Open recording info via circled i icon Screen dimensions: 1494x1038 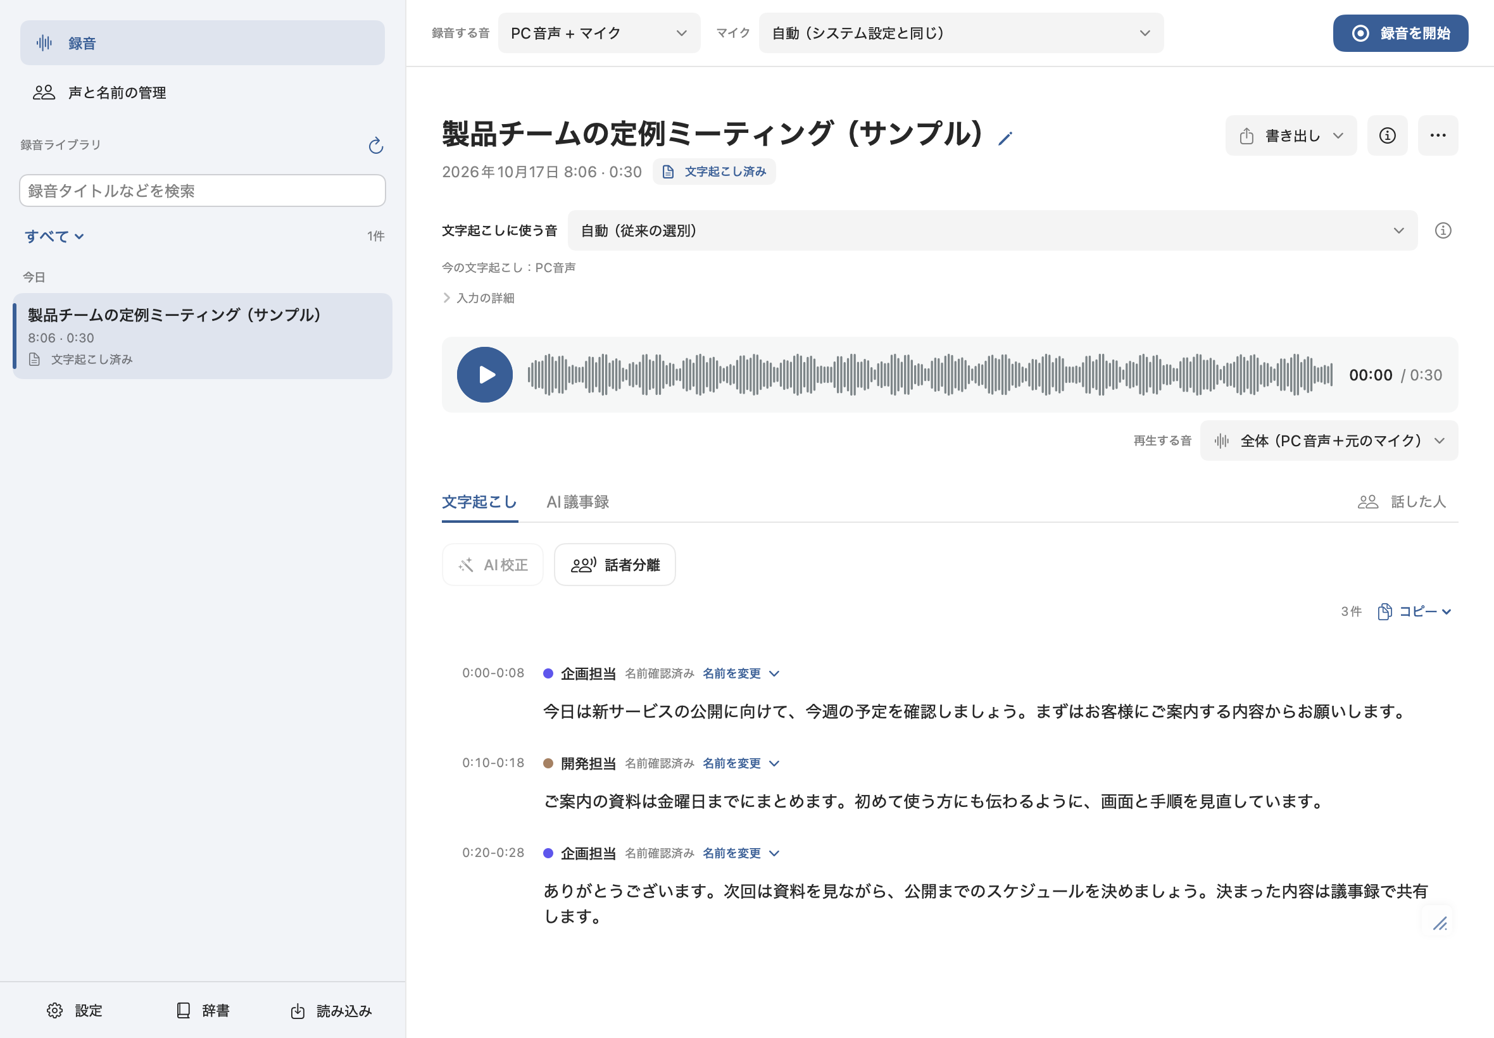coord(1386,135)
